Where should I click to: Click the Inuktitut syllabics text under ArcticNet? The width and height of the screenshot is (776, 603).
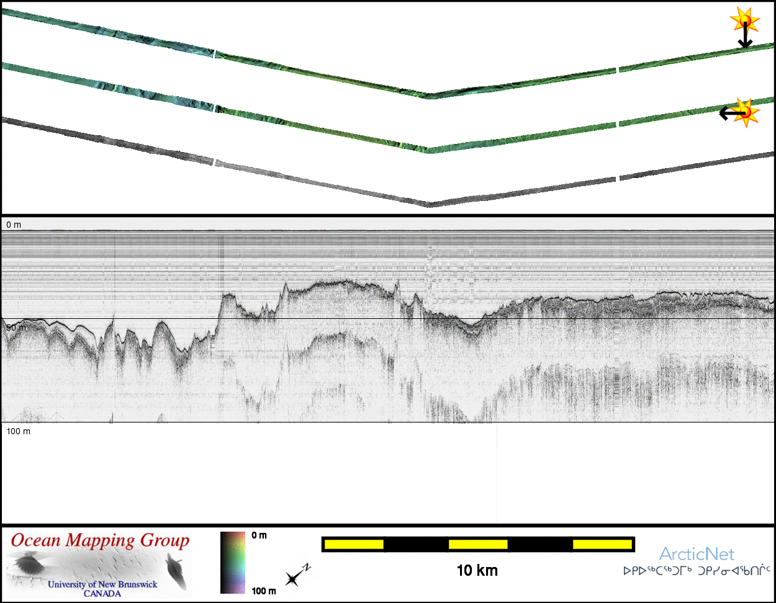click(x=697, y=569)
